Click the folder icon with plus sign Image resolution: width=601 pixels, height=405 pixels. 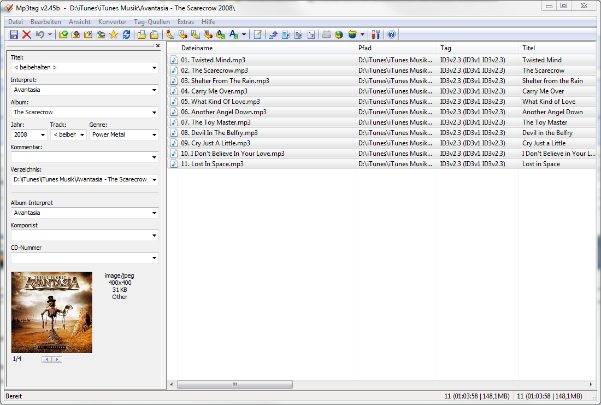[76, 34]
